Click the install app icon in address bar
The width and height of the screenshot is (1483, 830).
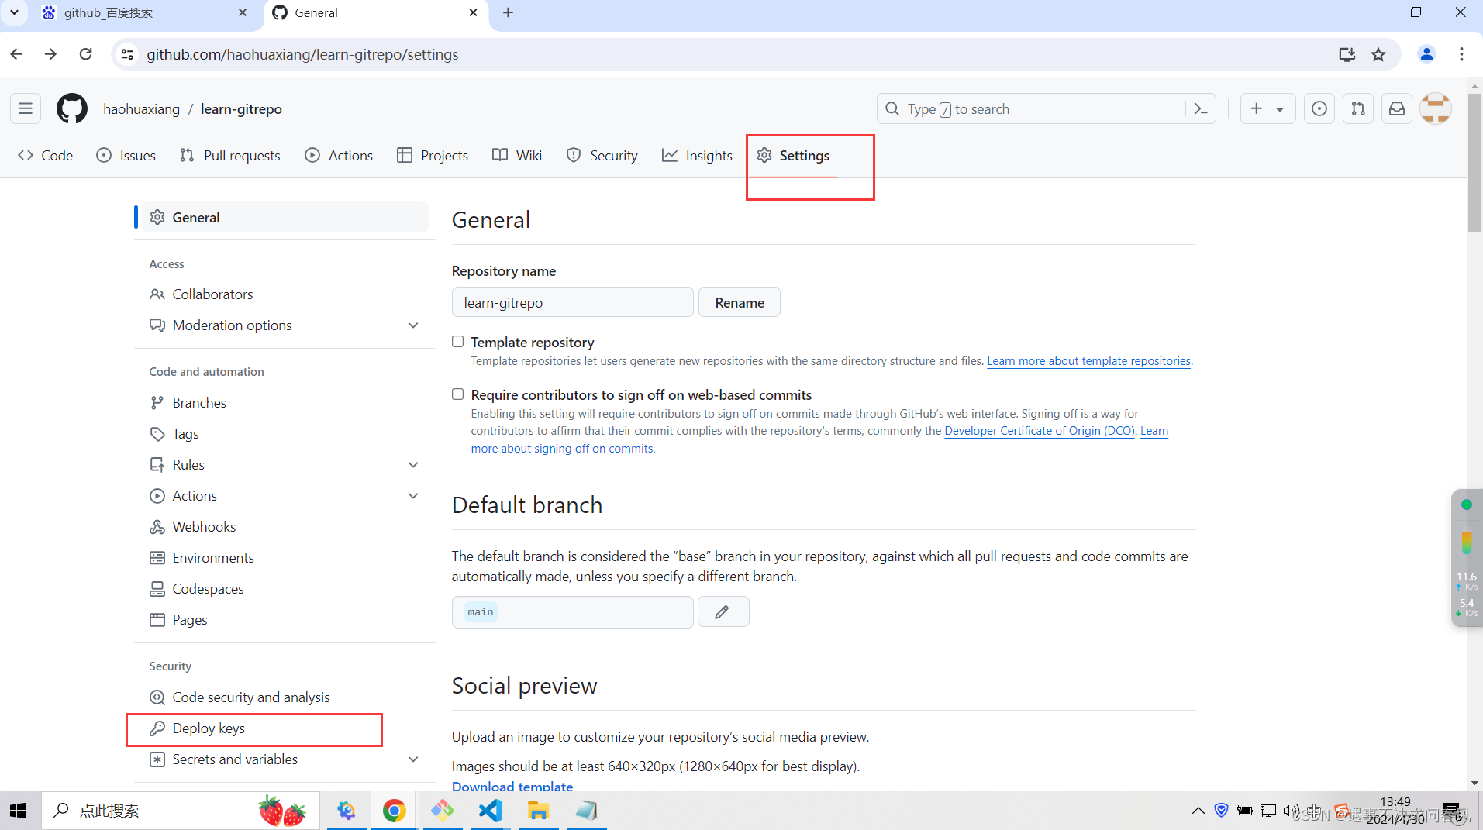pyautogui.click(x=1347, y=54)
